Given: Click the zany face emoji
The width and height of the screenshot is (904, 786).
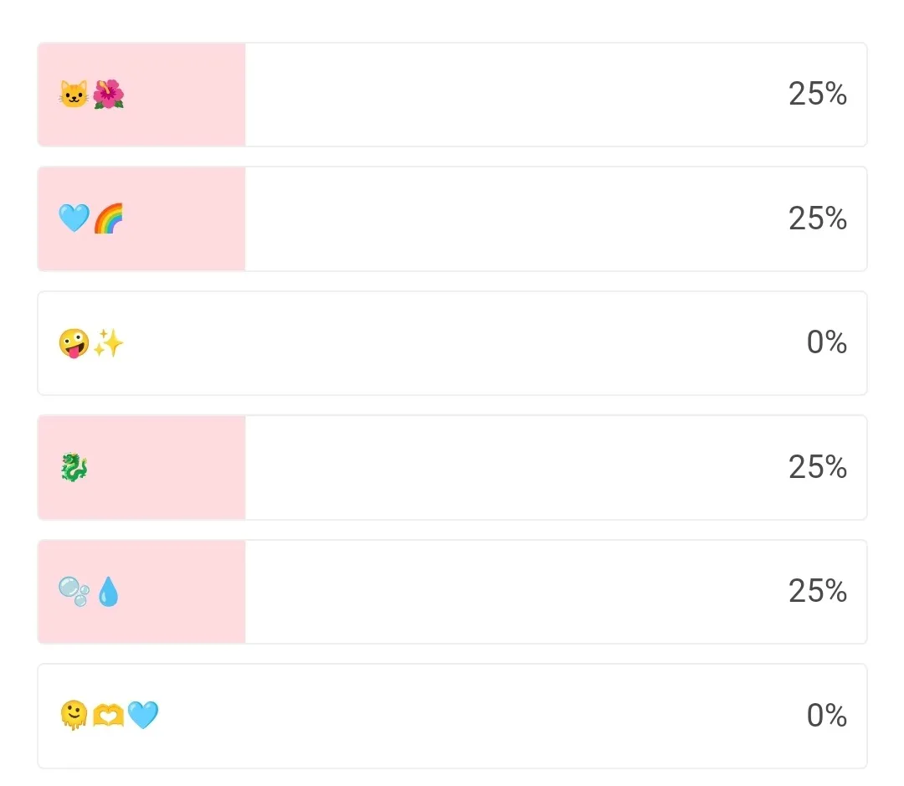Looking at the screenshot, I should [74, 343].
